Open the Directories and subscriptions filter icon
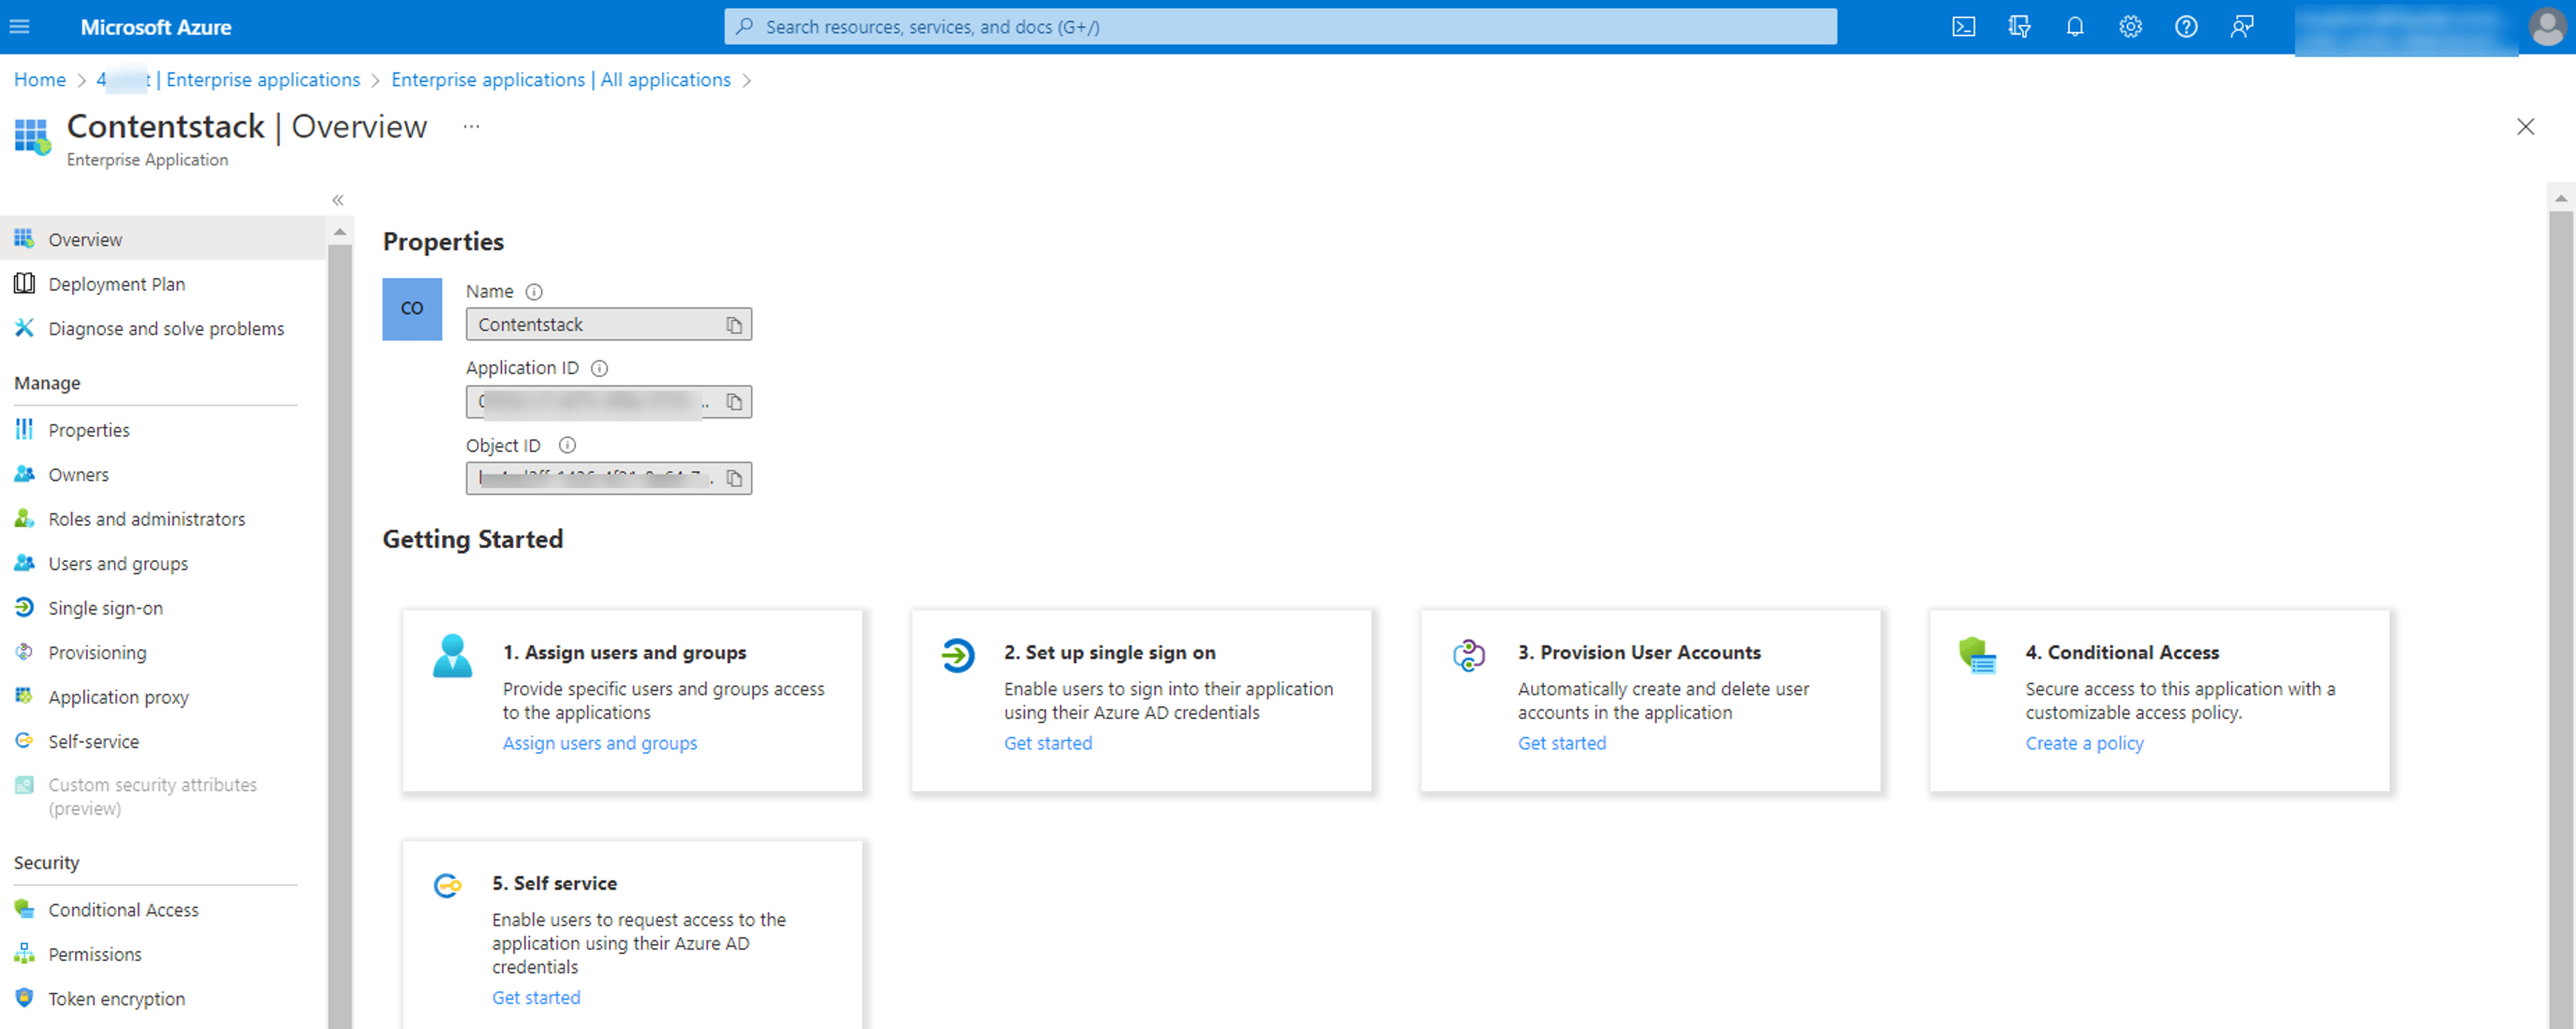The height and width of the screenshot is (1029, 2576). coord(2019,27)
